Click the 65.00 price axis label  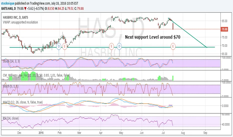(224, 54)
